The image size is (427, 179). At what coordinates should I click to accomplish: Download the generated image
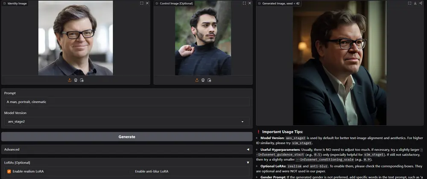click(415, 3)
